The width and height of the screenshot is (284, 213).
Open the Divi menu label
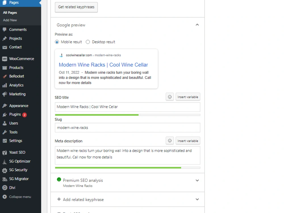click(x=12, y=188)
